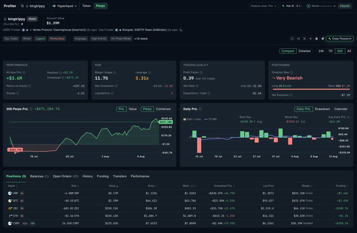Open the Hyperliquid network dropdown
357x233 pixels.
click(65, 6)
